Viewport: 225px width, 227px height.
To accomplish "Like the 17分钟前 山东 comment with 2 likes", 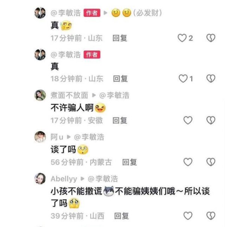I will click(x=182, y=38).
